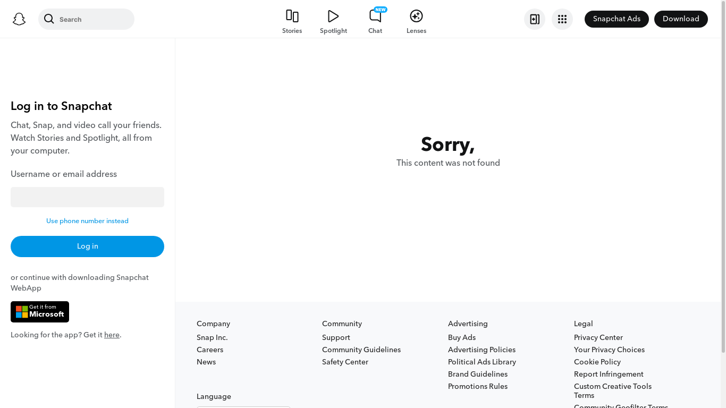Click the Get it from Microsoft badge

[x=40, y=312]
